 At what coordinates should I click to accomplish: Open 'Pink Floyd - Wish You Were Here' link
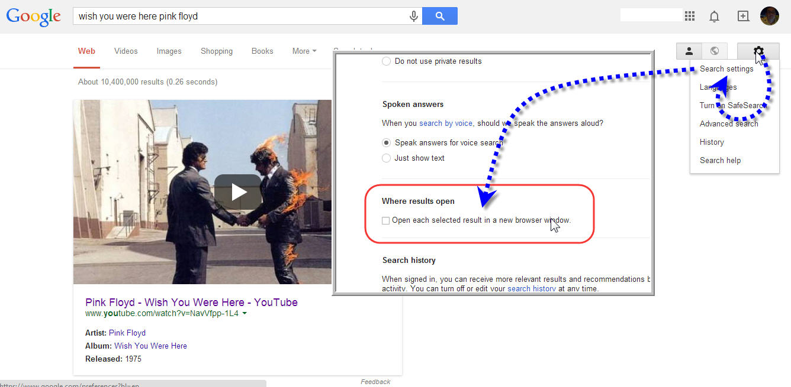pyautogui.click(x=191, y=303)
